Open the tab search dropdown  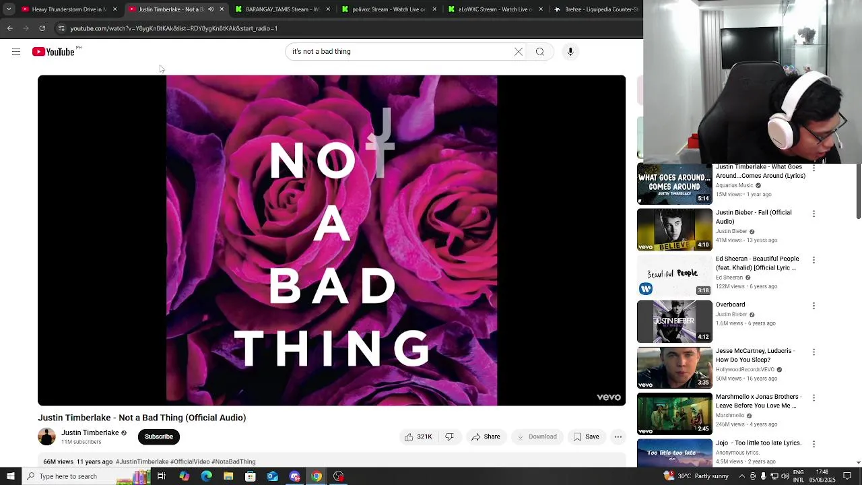tap(9, 9)
